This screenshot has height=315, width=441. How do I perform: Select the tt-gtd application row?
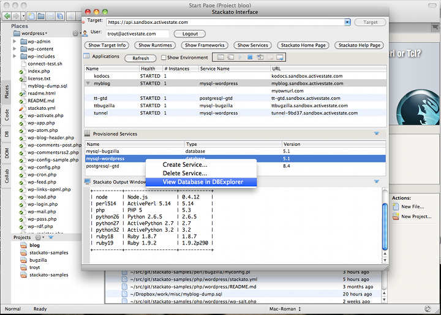(235, 98)
